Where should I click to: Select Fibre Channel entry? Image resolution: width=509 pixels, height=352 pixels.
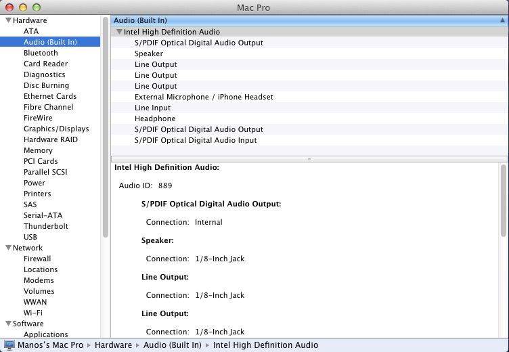48,107
